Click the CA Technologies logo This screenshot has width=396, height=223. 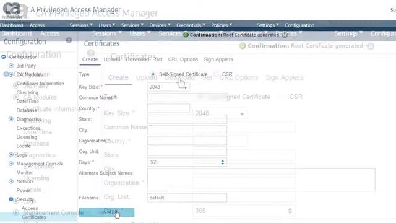[12, 10]
